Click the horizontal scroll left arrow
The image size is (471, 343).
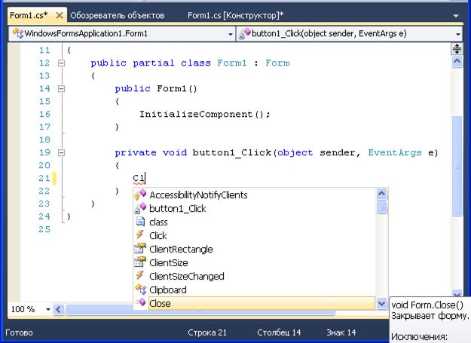[x=58, y=309]
